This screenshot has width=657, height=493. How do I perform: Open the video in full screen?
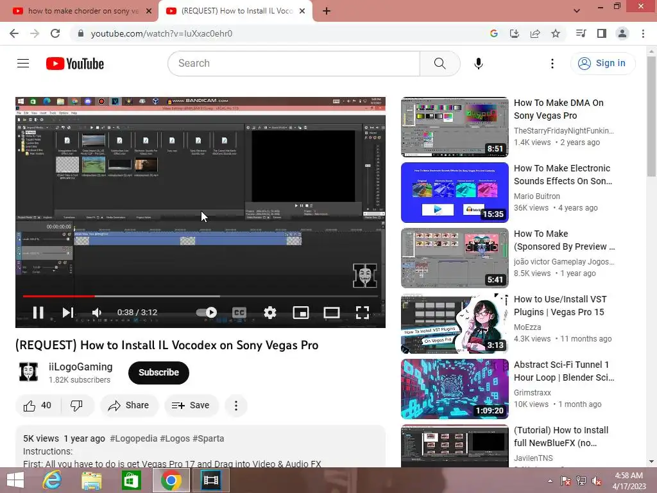(x=363, y=313)
